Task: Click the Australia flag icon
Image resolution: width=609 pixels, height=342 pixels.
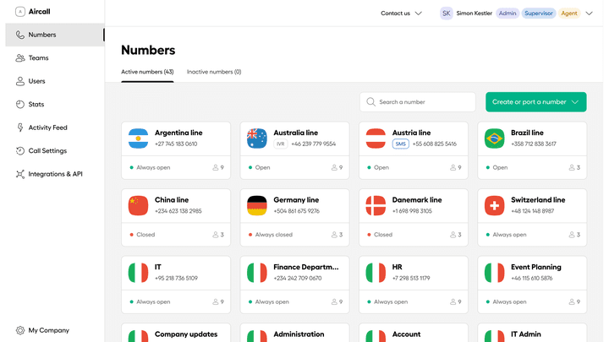Action: coord(257,138)
